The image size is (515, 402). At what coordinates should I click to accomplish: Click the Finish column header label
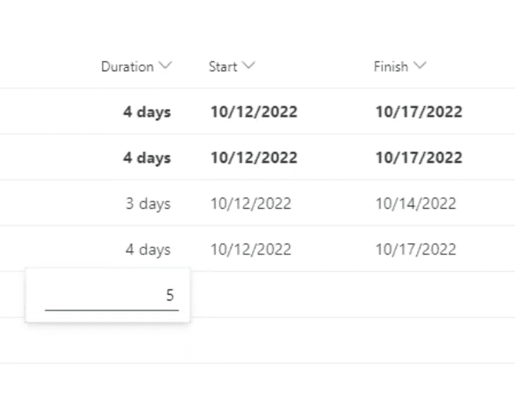tap(391, 67)
